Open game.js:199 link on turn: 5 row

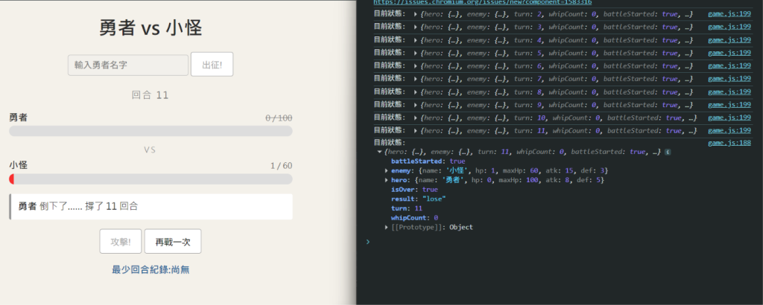click(729, 53)
